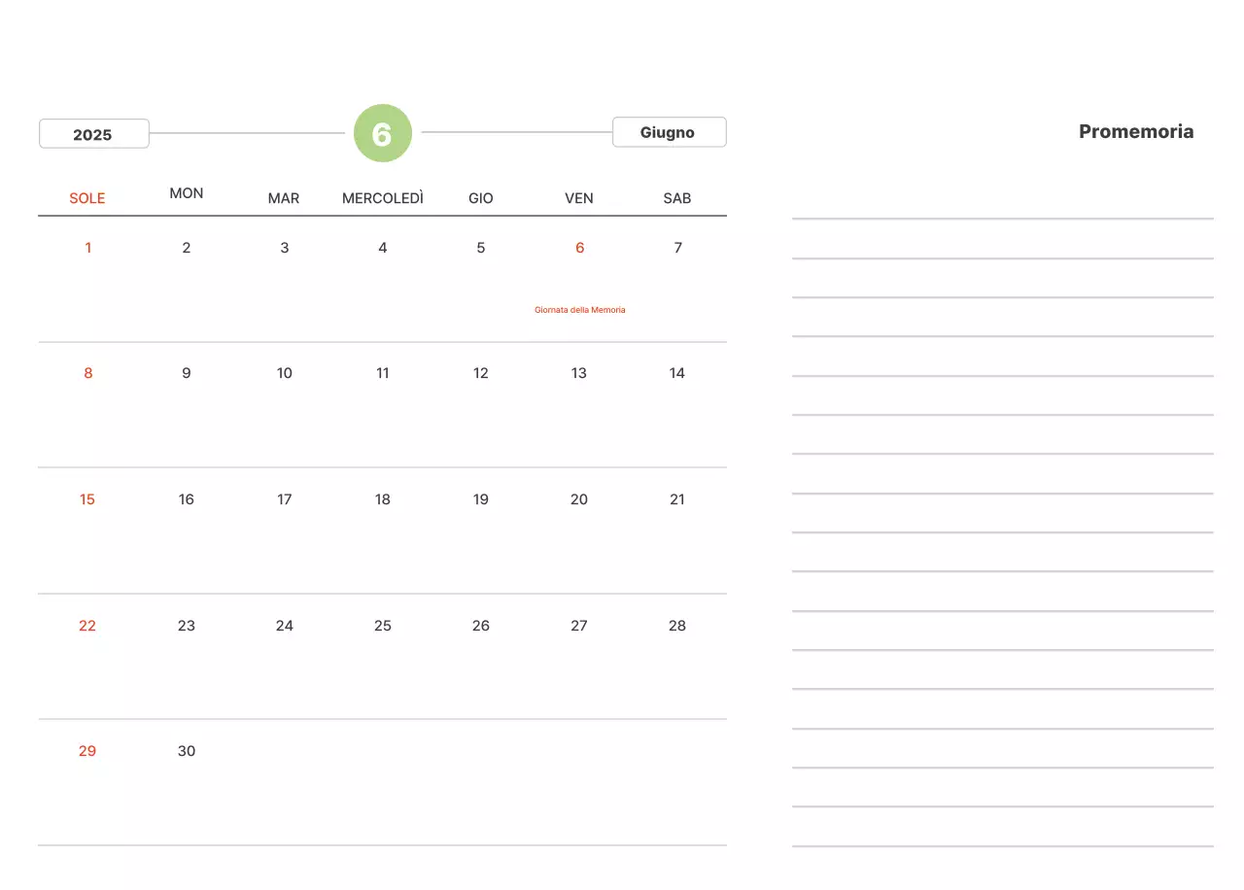Click the VEN column header

point(579,198)
